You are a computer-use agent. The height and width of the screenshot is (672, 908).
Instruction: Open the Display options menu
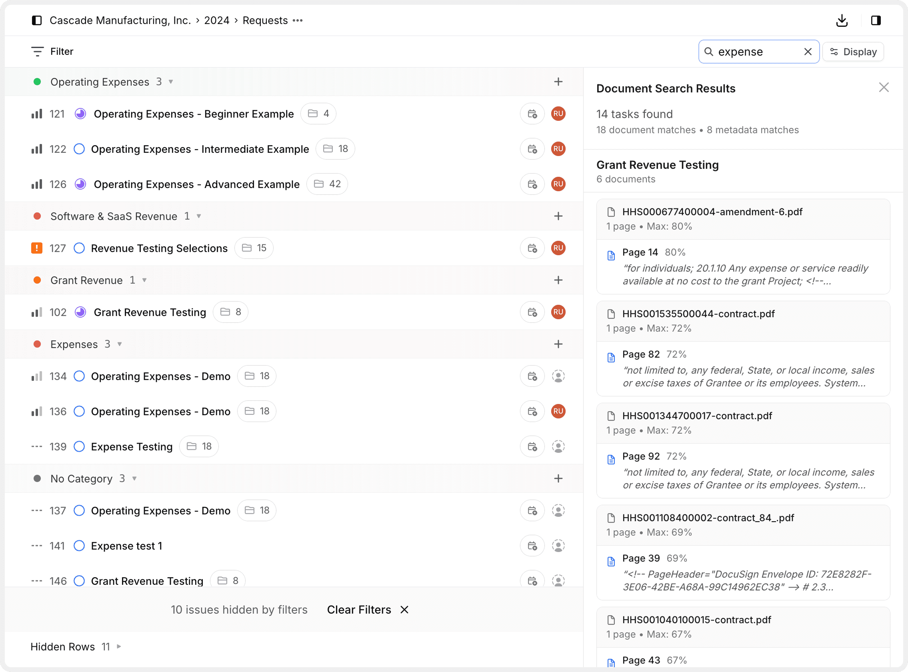coord(853,52)
